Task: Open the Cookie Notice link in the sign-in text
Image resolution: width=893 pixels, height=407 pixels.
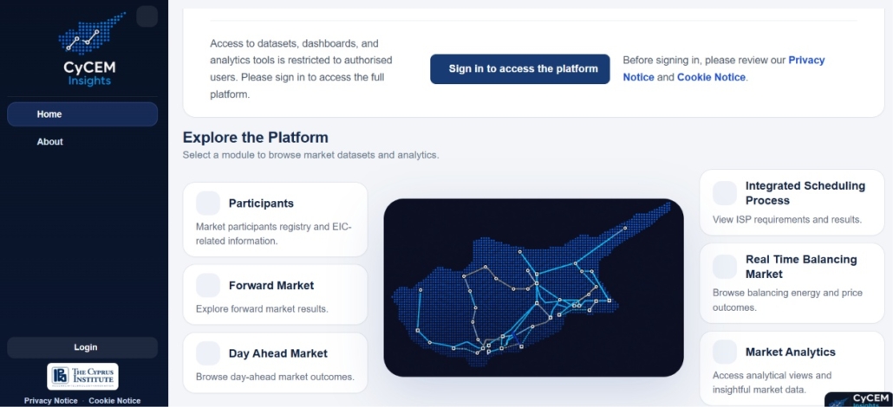Action: pos(711,77)
